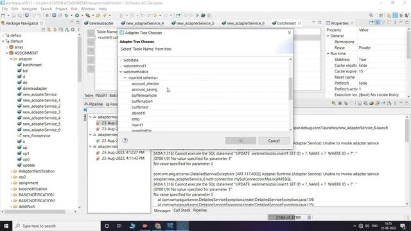This screenshot has width=411, height=231.
Task: Click Cancel in Adapter Tree Chooser
Action: [x=274, y=141]
